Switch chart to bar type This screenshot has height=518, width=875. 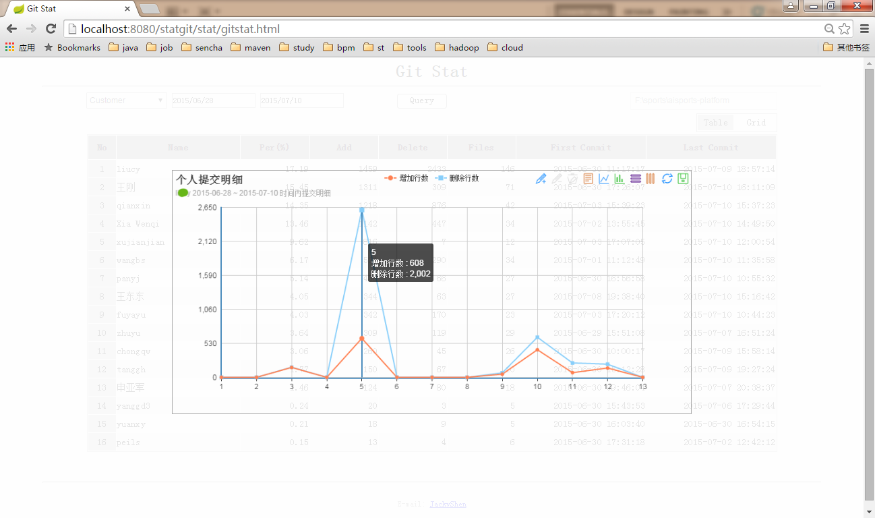620,179
